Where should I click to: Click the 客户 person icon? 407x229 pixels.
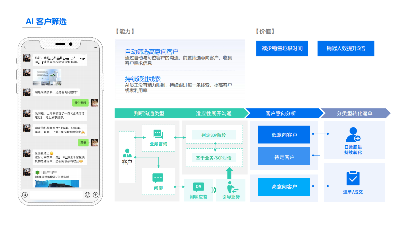click(127, 153)
